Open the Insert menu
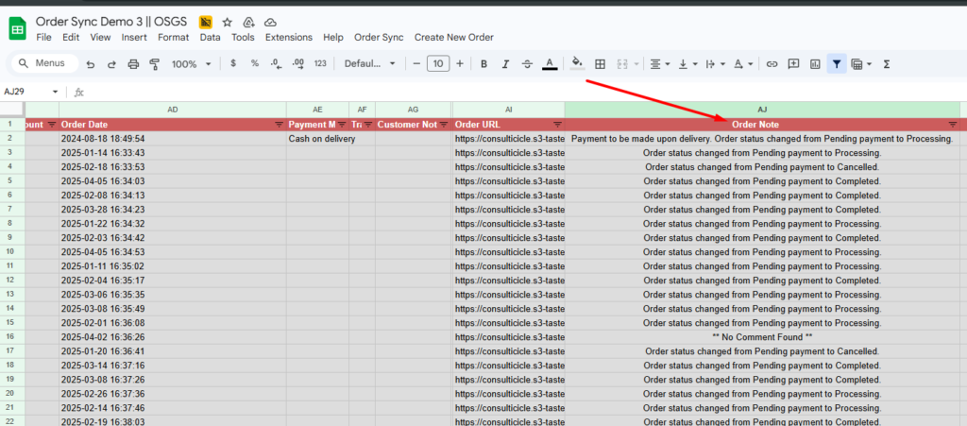The image size is (967, 426). click(x=134, y=37)
